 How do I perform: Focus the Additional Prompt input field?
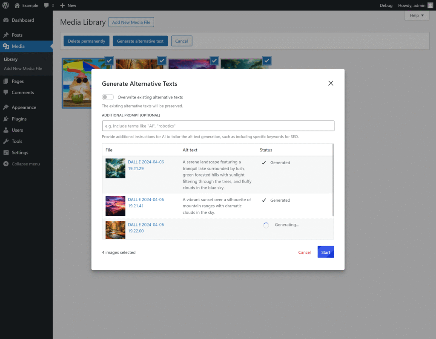pyautogui.click(x=218, y=126)
